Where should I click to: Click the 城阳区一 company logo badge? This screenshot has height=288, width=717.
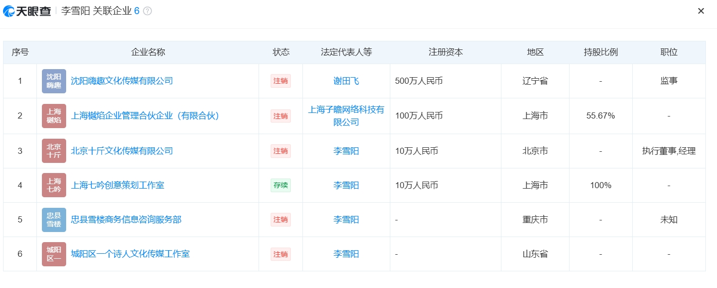pyautogui.click(x=54, y=254)
